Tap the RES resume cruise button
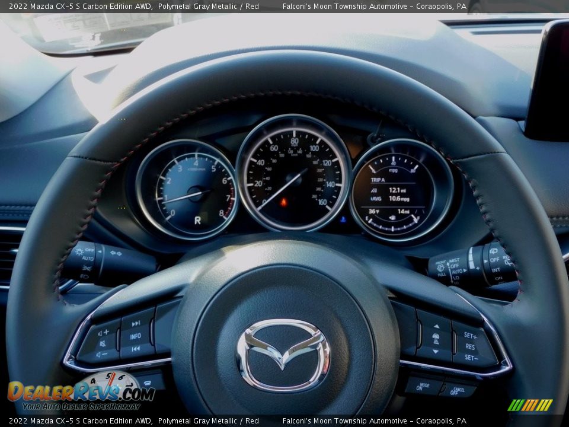Image resolution: width=569 pixels, height=427 pixels. point(470,347)
